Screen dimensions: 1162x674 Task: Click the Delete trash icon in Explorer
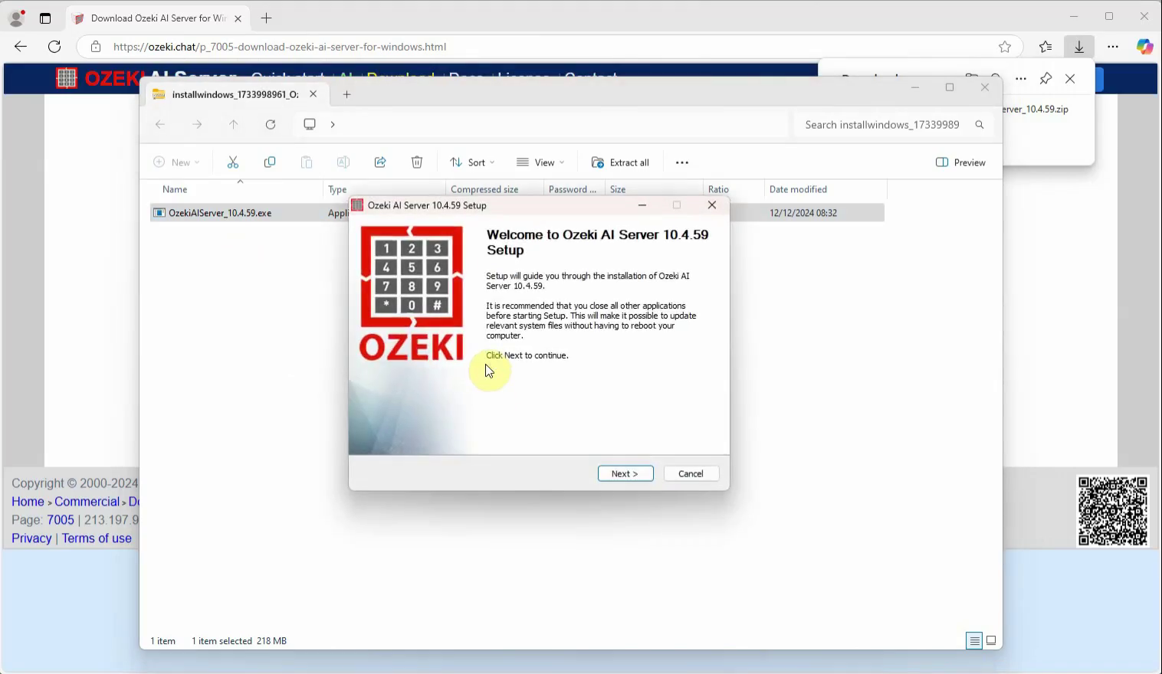[417, 162]
